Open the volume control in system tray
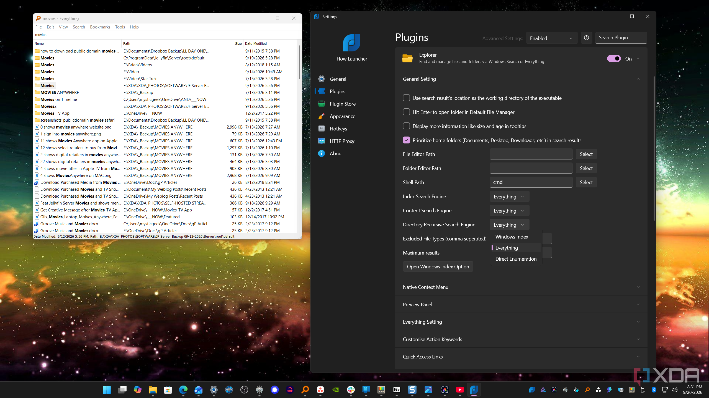The image size is (709, 398). (675, 390)
